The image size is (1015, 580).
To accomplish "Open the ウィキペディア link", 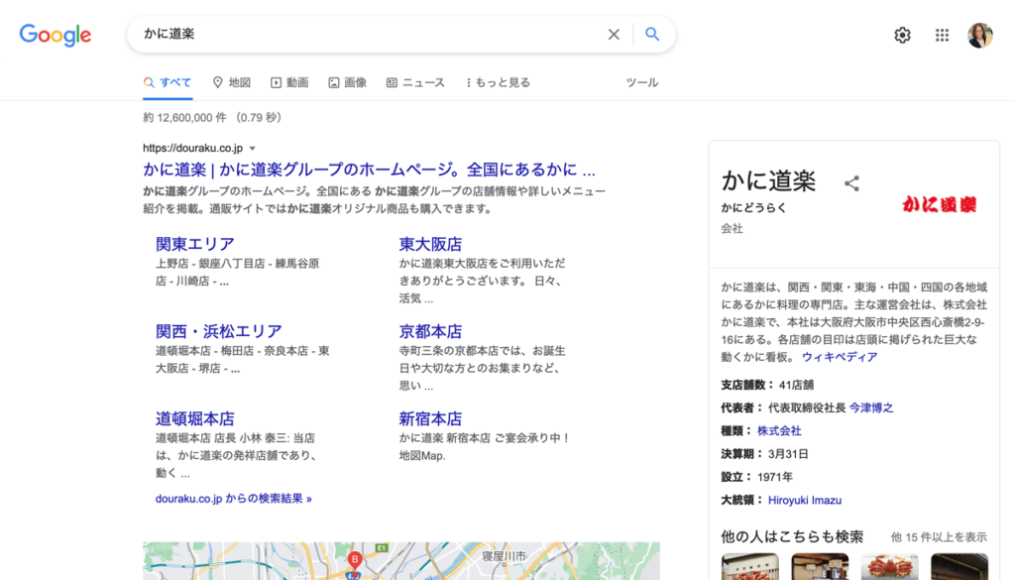I will [840, 357].
